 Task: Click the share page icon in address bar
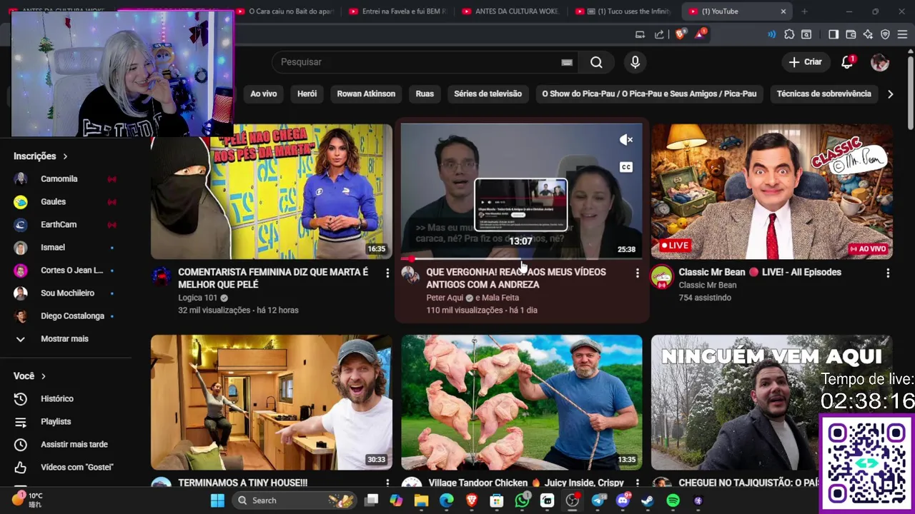[659, 34]
